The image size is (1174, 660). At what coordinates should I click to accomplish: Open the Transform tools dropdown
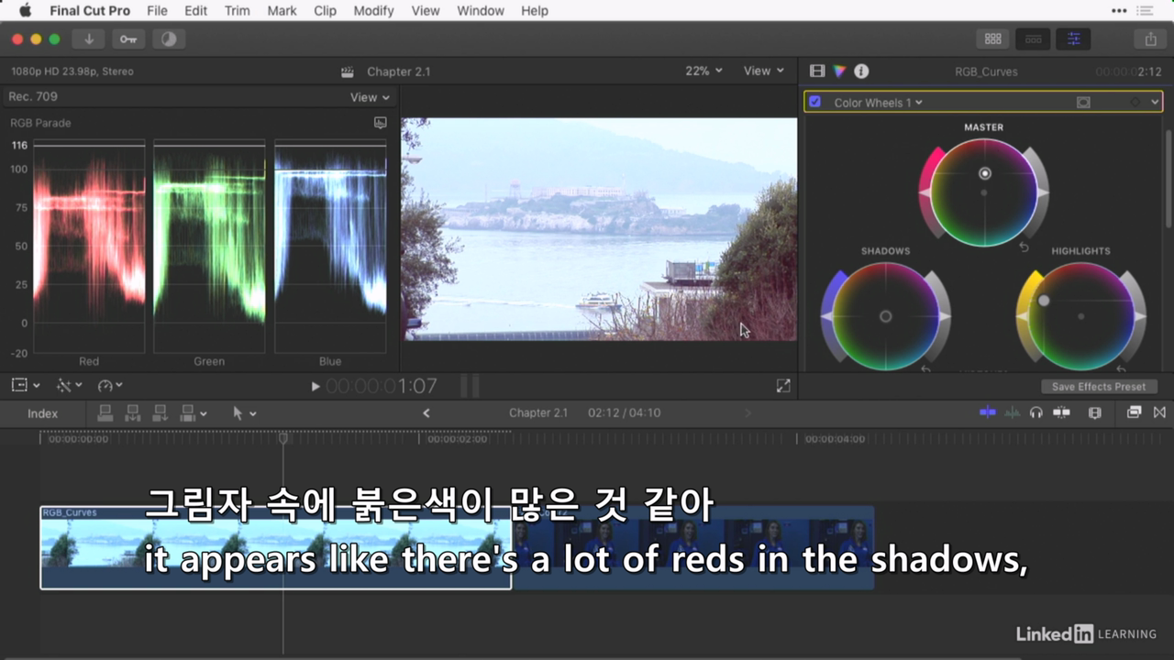pyautogui.click(x=69, y=386)
